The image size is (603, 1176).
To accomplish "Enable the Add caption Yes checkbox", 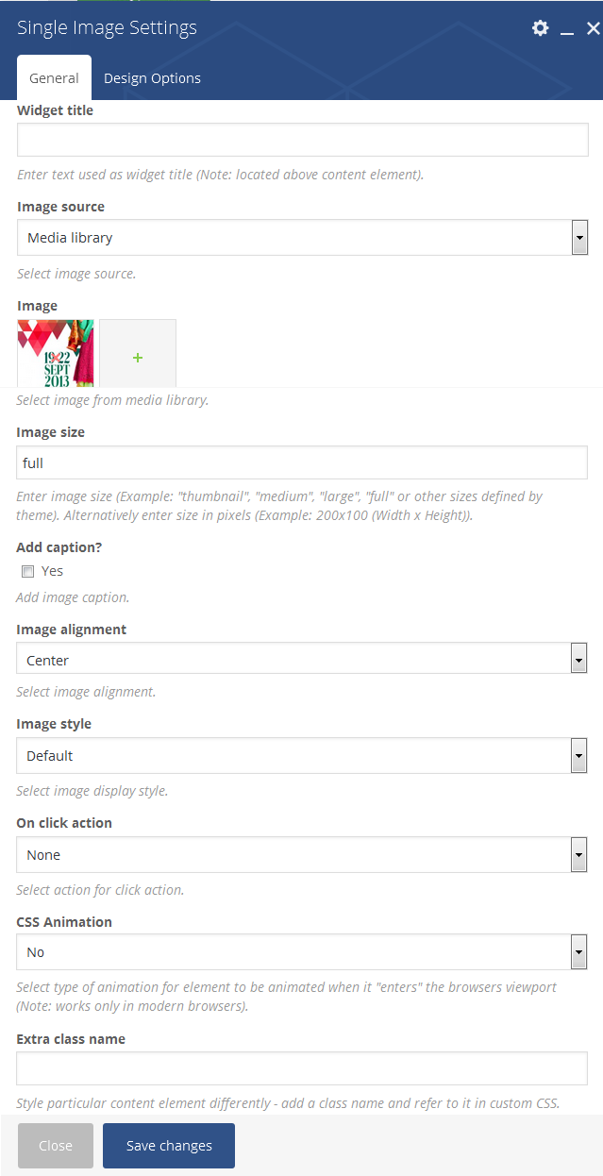I will coord(28,571).
